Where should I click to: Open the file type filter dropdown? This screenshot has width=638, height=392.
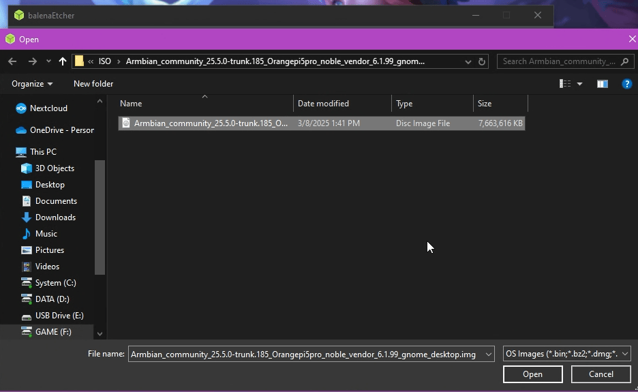coord(566,354)
